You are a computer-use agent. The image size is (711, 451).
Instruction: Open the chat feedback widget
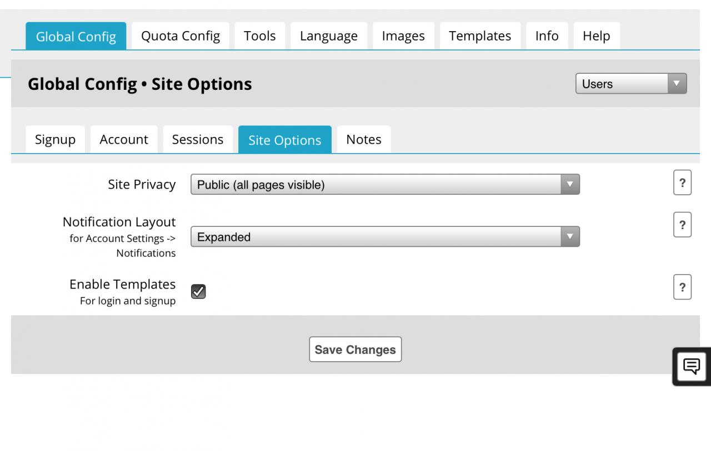[x=692, y=366]
